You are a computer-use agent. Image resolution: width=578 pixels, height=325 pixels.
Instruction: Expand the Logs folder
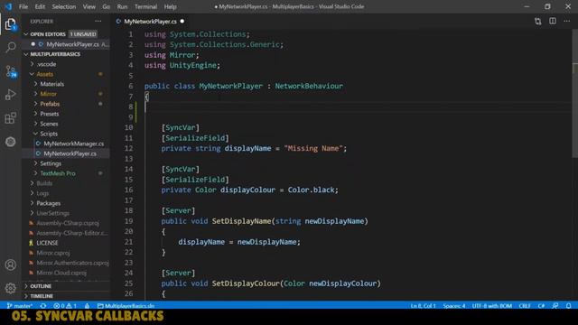42,193
